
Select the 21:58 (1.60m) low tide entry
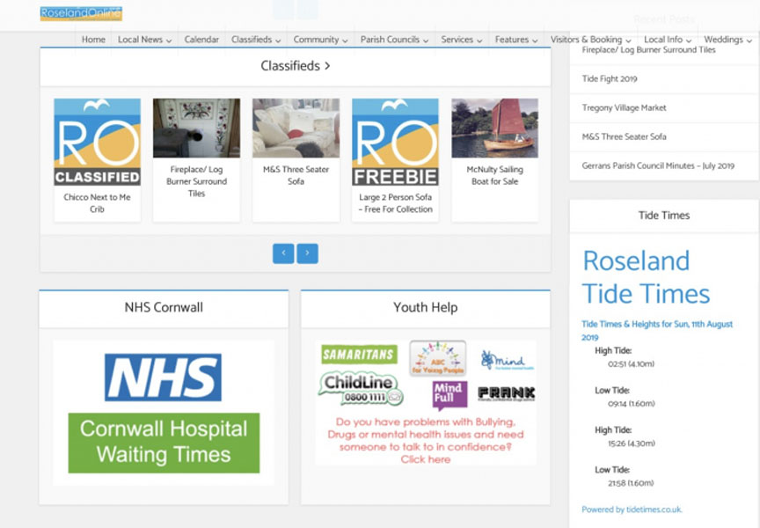[x=631, y=483]
